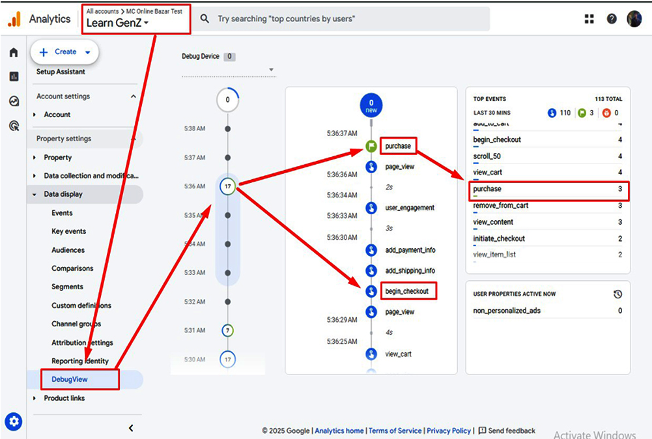The width and height of the screenshot is (652, 439).
Task: Click Send feedback link
Action: [511, 431]
